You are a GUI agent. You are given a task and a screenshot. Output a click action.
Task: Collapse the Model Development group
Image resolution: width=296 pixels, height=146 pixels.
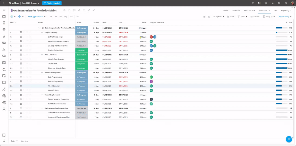(x=42, y=72)
